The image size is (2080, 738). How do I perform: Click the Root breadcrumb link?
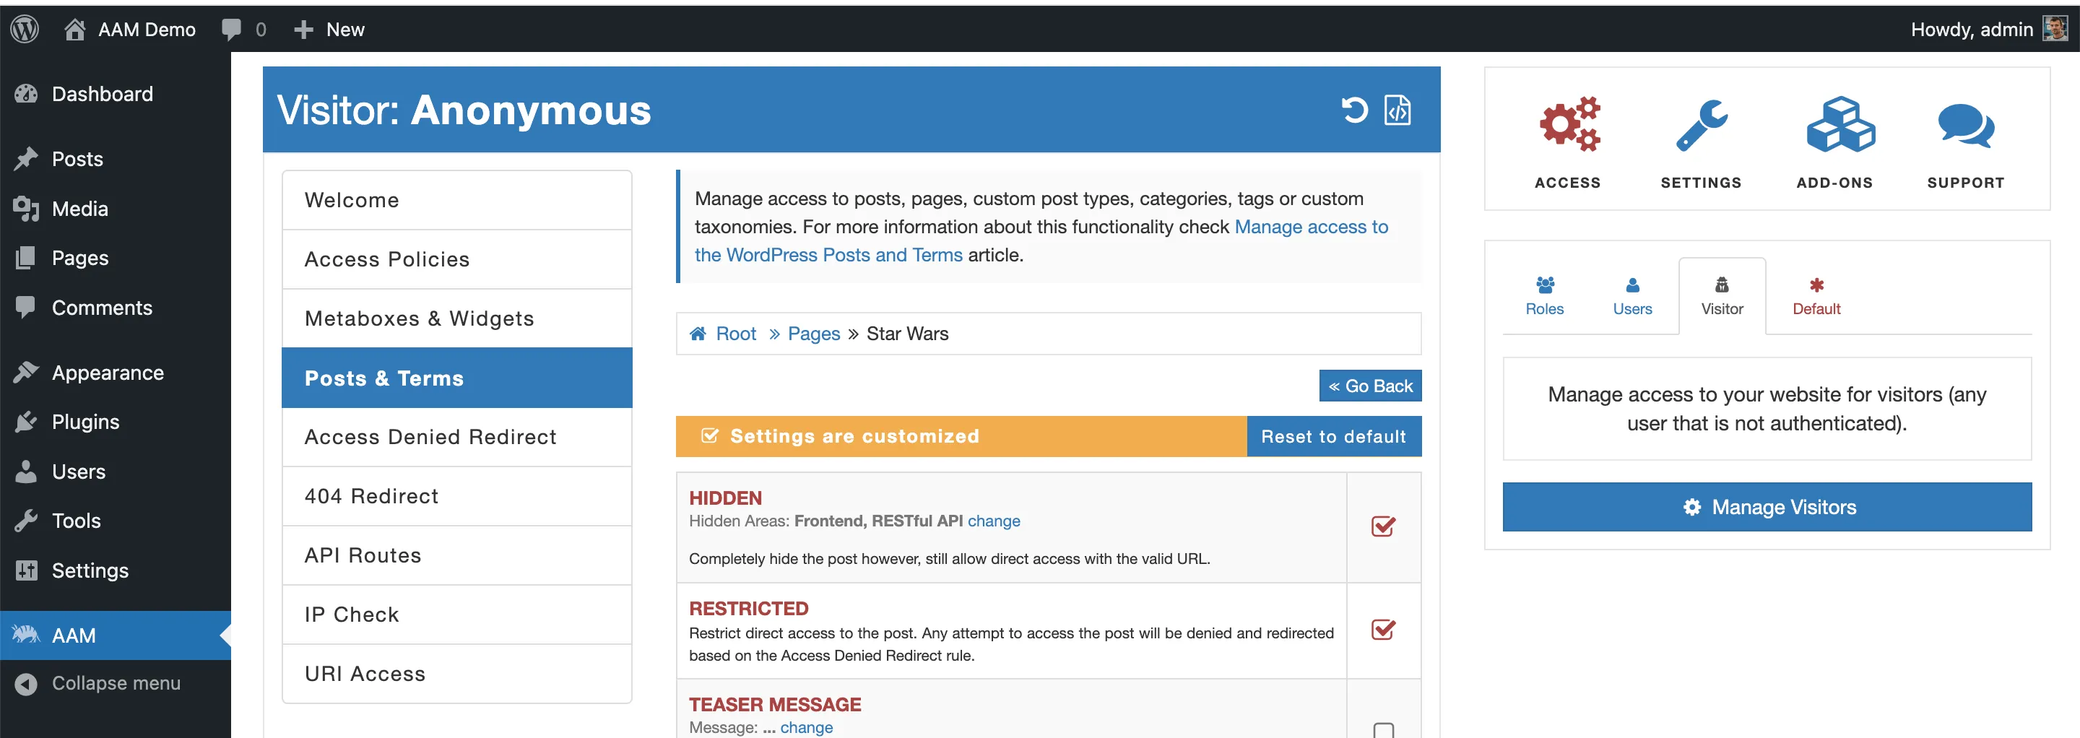(736, 334)
